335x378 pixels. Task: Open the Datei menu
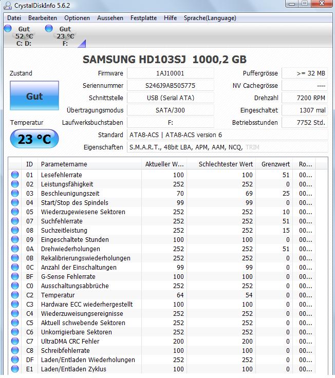[x=14, y=18]
